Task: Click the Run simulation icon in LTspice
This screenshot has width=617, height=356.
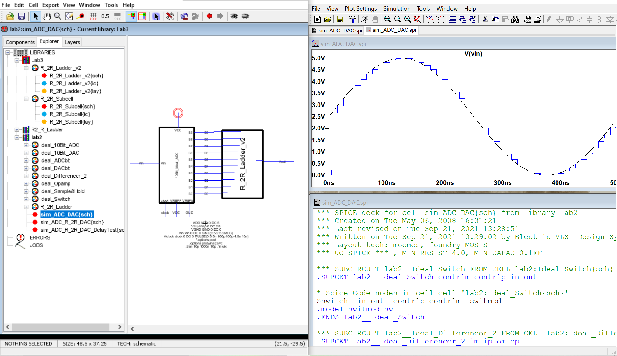Action: [x=364, y=20]
